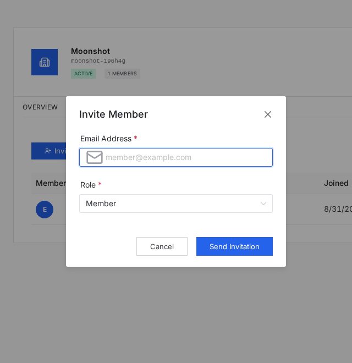Click the envelope icon in email field
The width and height of the screenshot is (352, 363).
pos(95,157)
